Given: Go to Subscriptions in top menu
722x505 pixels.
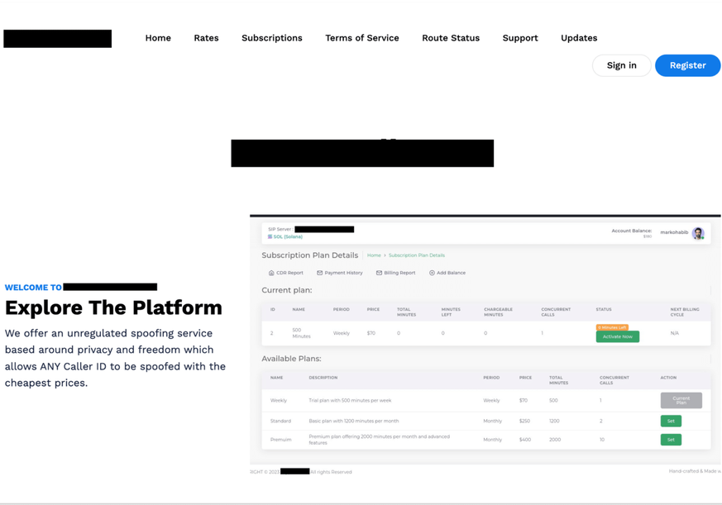Looking at the screenshot, I should pos(272,38).
